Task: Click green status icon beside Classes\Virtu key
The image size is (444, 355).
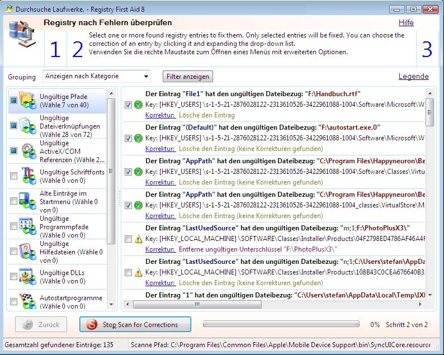Action: tap(138, 172)
